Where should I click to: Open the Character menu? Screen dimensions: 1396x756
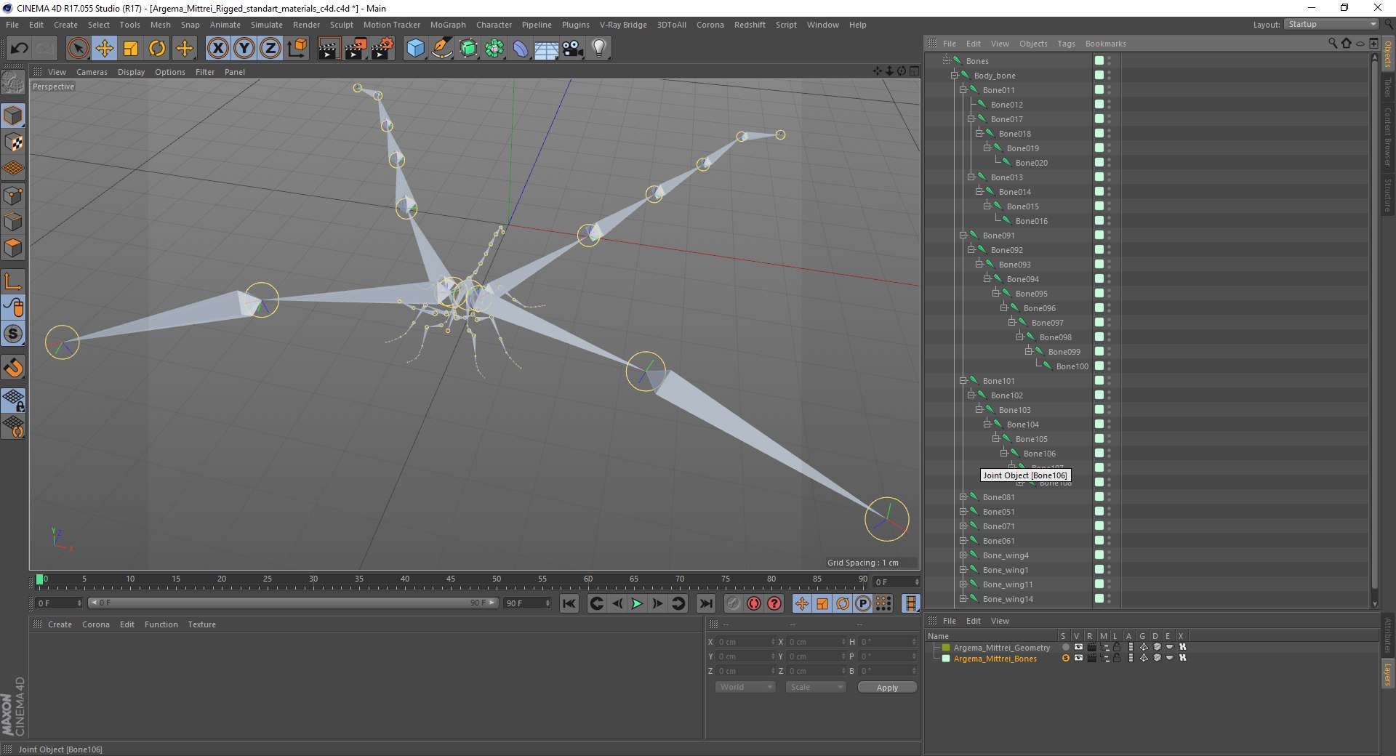coord(494,25)
